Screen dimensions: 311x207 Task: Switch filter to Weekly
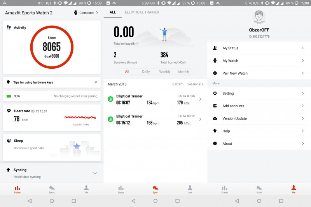click(165, 72)
